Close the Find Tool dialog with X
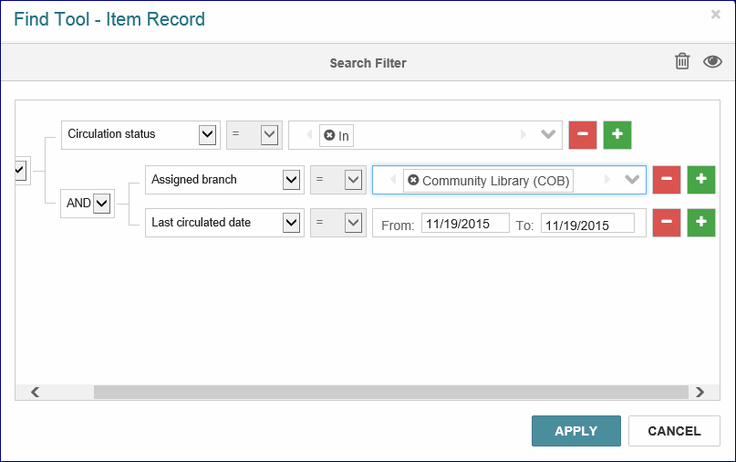 (x=715, y=15)
